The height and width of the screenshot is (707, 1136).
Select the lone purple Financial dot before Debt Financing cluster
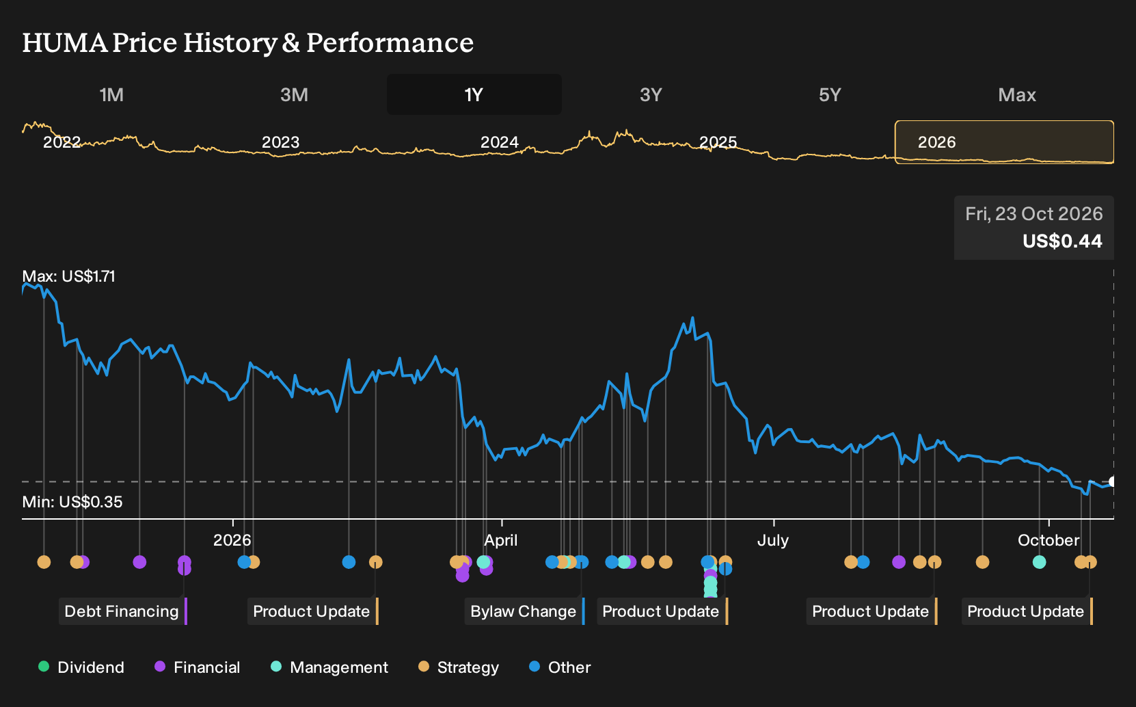139,562
